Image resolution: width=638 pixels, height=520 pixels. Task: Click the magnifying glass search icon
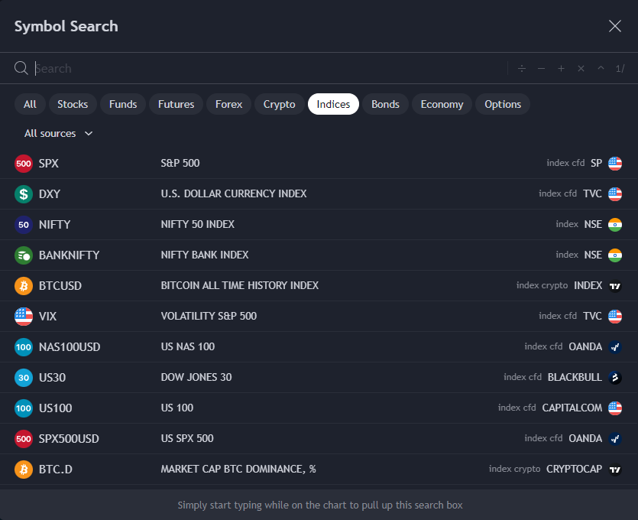21,69
